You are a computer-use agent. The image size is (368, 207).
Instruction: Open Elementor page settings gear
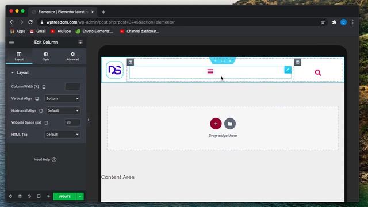point(10,196)
